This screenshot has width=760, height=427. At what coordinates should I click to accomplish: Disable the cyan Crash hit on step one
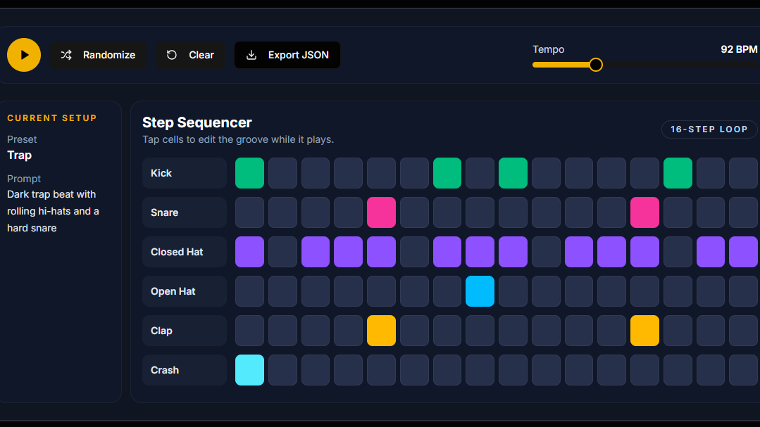pyautogui.click(x=249, y=369)
